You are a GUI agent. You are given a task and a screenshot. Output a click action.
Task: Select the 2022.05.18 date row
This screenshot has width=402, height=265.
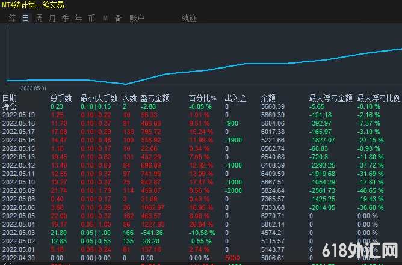coord(19,123)
